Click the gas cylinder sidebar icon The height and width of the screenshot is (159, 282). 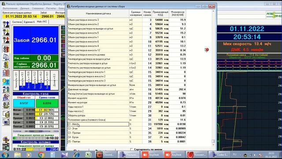click(x=6, y=90)
